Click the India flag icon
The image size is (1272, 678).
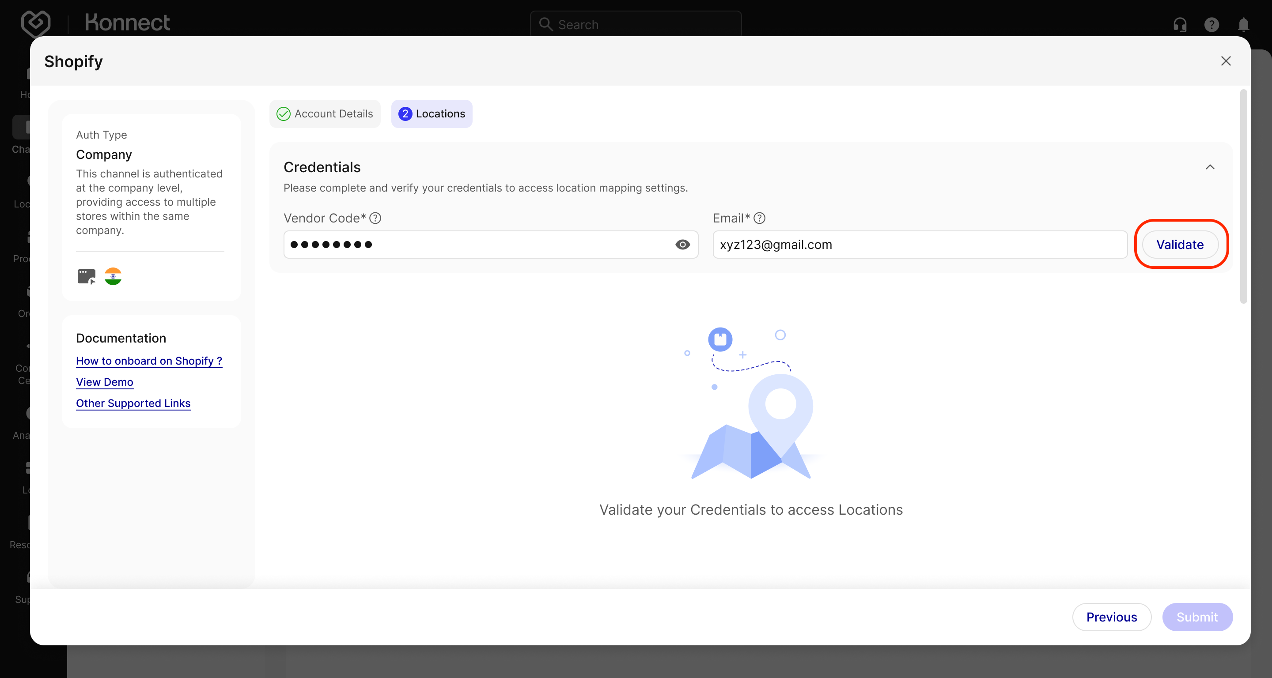(x=113, y=276)
